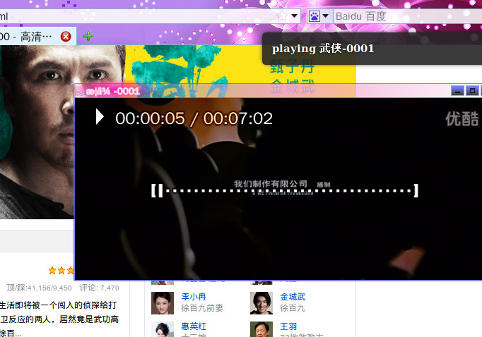482x337 pixels.
Task: Click 惠英红 actor thumbnail photo
Action: (163, 329)
